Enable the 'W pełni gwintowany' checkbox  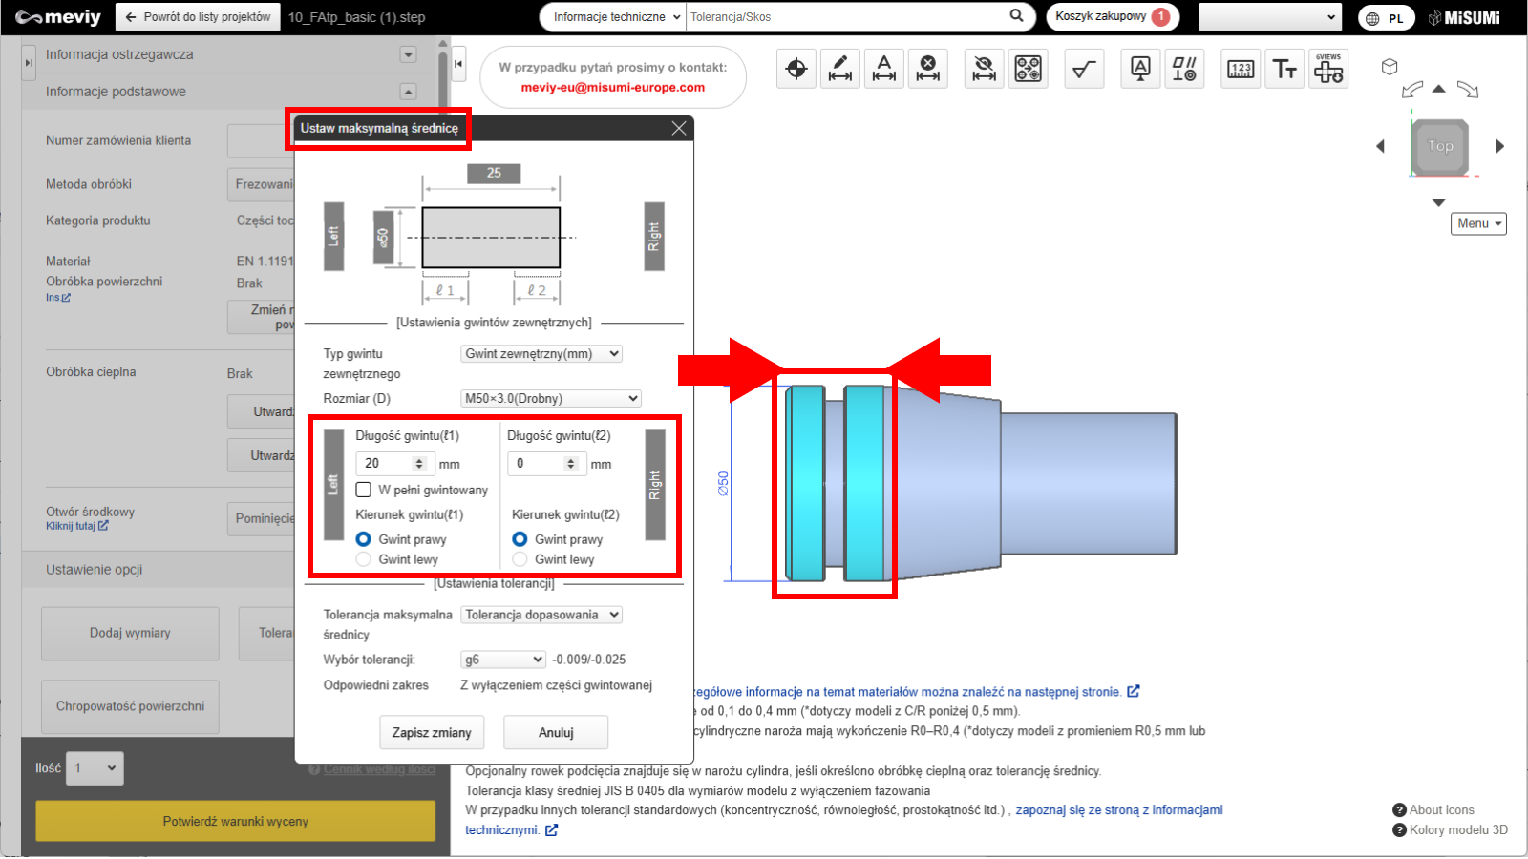point(364,490)
